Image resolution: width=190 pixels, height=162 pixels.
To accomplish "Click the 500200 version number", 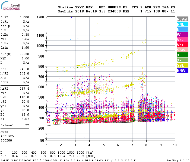I will 6,140.
